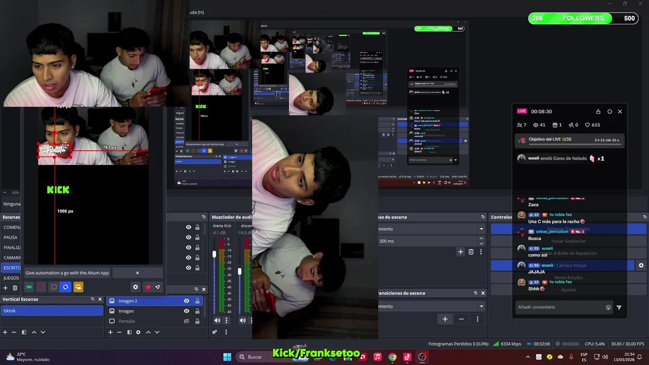Select the Pantalla source row
Viewport: 649px width, 365px height.
155,321
